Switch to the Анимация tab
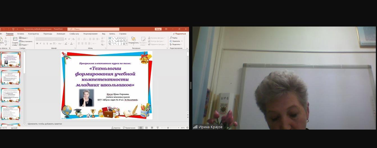Screen dimensions: 377x148 click(61, 34)
